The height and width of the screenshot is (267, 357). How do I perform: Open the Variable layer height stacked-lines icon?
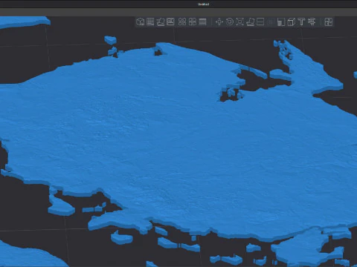coord(202,22)
